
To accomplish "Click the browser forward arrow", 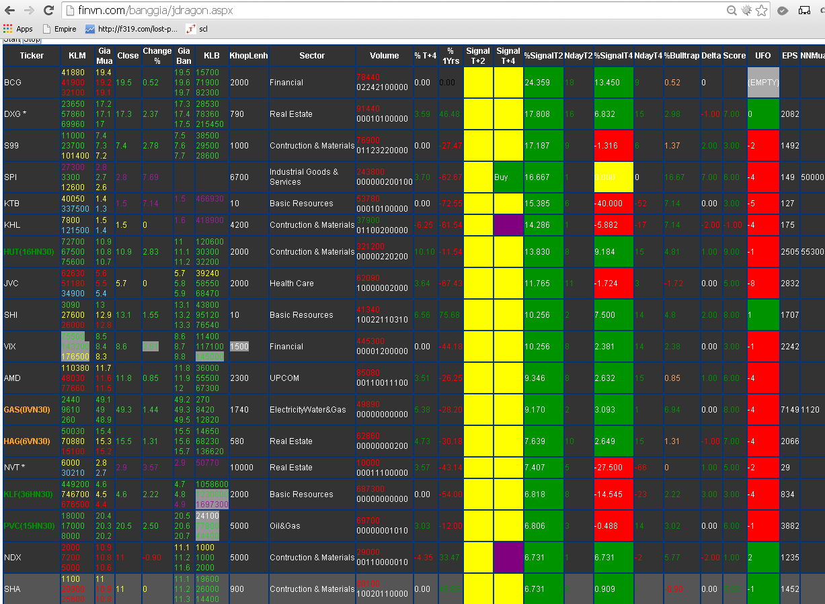I will [30, 11].
